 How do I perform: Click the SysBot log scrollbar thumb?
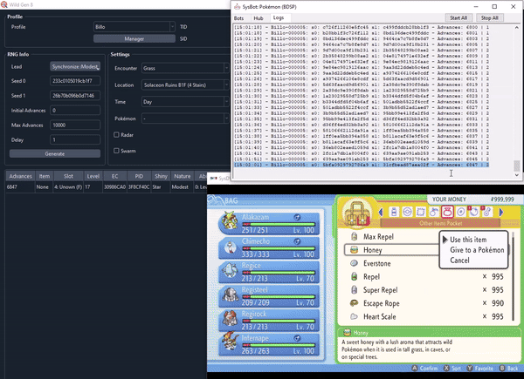(517, 166)
